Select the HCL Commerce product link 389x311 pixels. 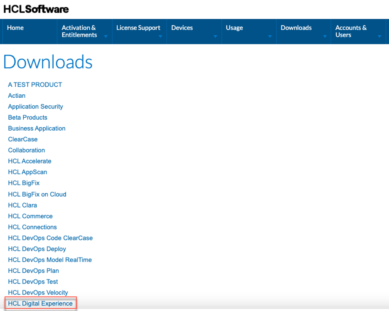coord(30,216)
